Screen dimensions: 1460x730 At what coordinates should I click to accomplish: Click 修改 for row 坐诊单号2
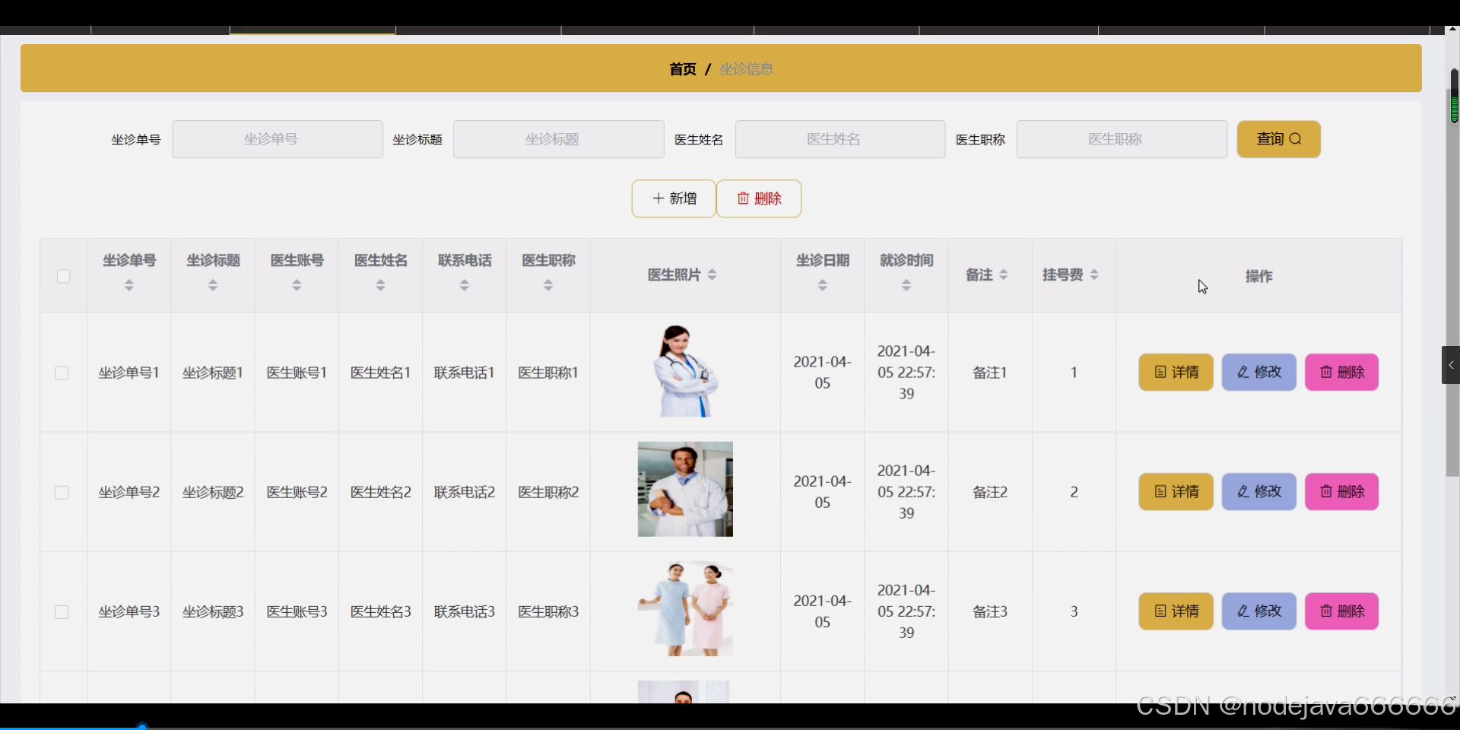tap(1258, 491)
